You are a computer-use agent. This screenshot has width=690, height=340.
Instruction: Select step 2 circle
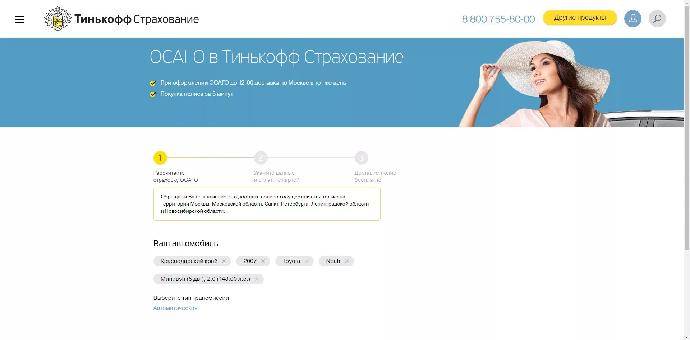[261, 158]
